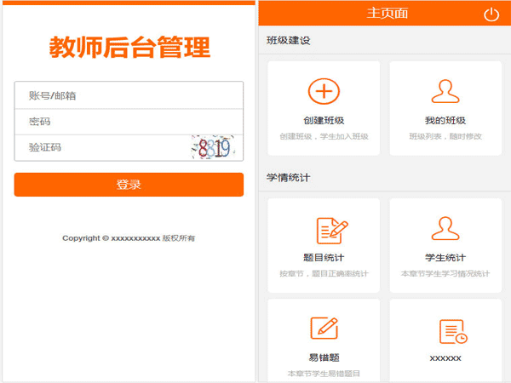Open the 创建班级 text label
Viewport: 511px width, 383px height.
click(324, 121)
